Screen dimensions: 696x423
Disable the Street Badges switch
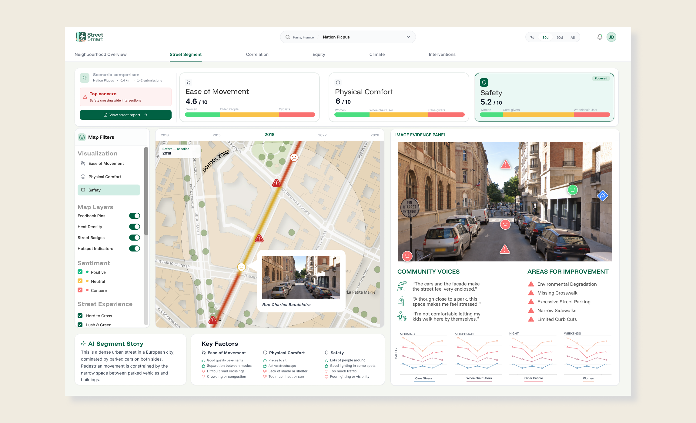135,238
